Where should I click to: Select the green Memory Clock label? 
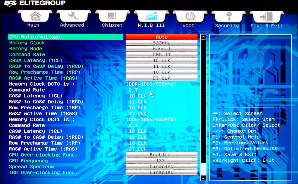pos(27,43)
